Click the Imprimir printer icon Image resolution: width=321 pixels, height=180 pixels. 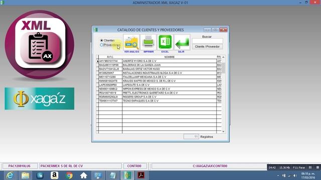148,42
